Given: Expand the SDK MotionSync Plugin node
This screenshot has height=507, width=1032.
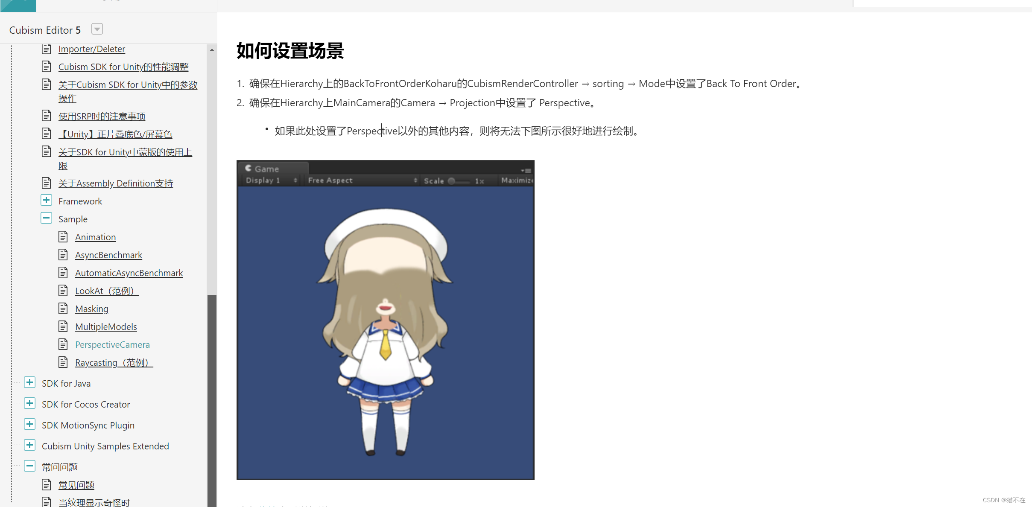Looking at the screenshot, I should click(29, 424).
